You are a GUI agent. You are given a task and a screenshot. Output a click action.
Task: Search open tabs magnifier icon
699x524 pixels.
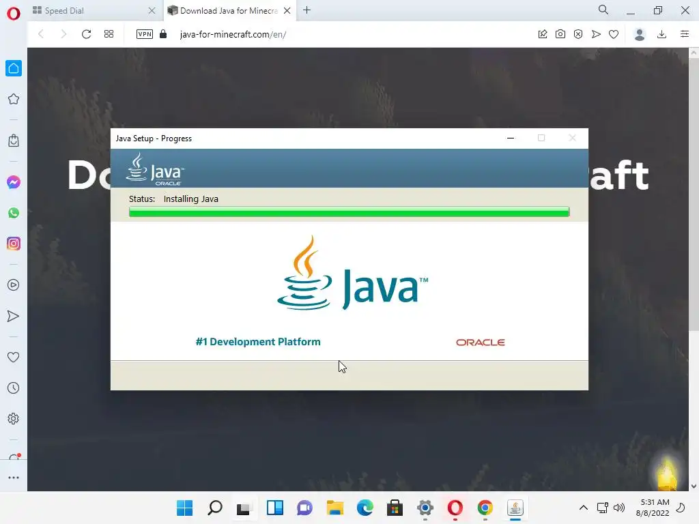pyautogui.click(x=603, y=10)
